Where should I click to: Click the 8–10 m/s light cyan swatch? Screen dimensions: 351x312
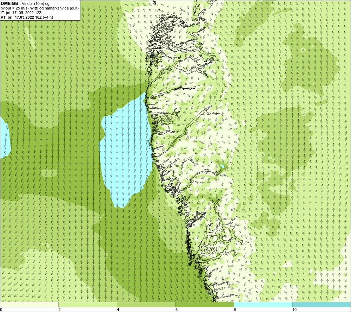pos(263,304)
